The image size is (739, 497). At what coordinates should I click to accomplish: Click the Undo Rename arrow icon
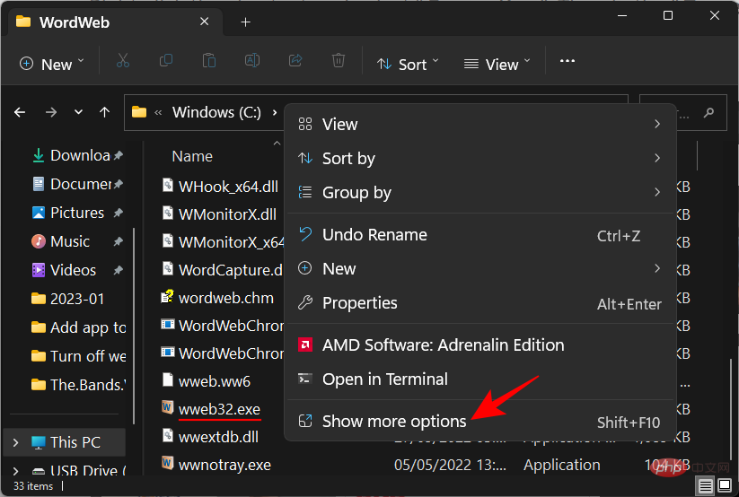305,234
